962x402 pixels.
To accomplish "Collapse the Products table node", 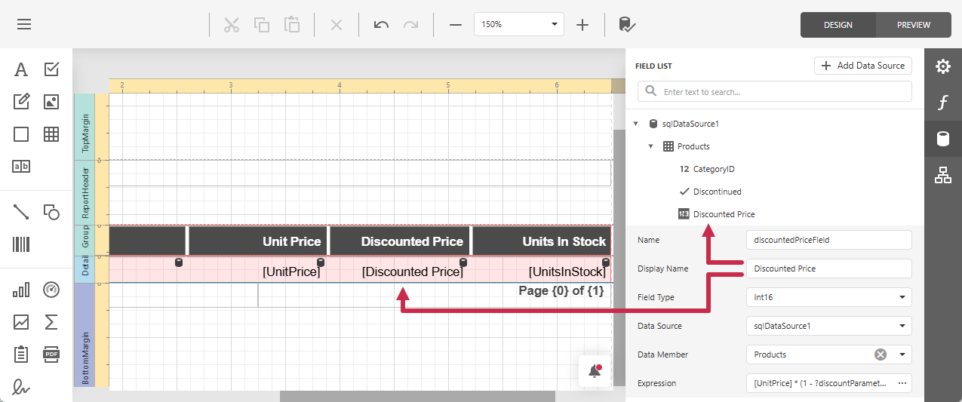I will coord(651,146).
